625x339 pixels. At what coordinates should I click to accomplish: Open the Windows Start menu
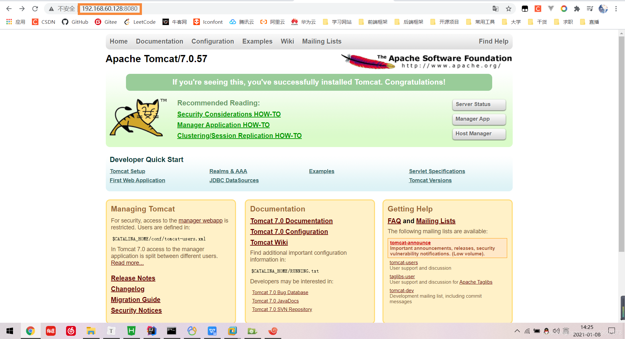pos(10,331)
